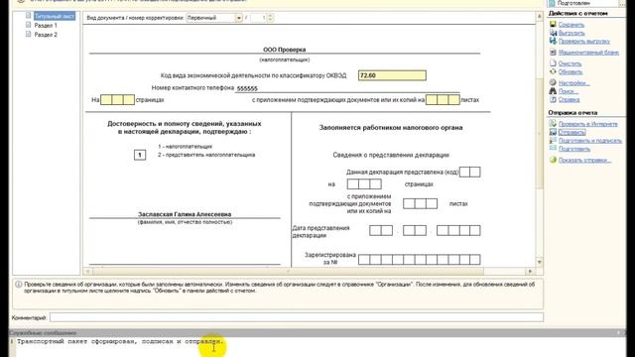
Task: Click the binoculars icon beside Поиск
Action: pyautogui.click(x=553, y=91)
